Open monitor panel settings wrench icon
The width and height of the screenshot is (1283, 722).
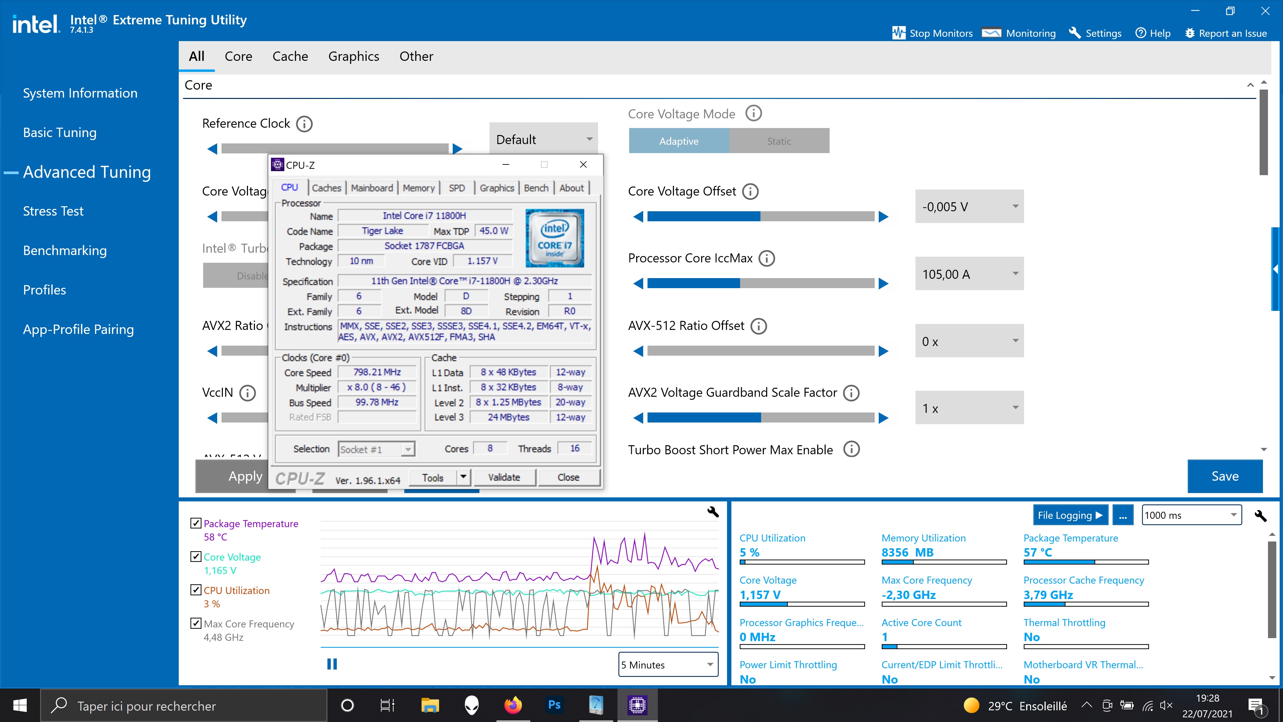pos(1260,515)
